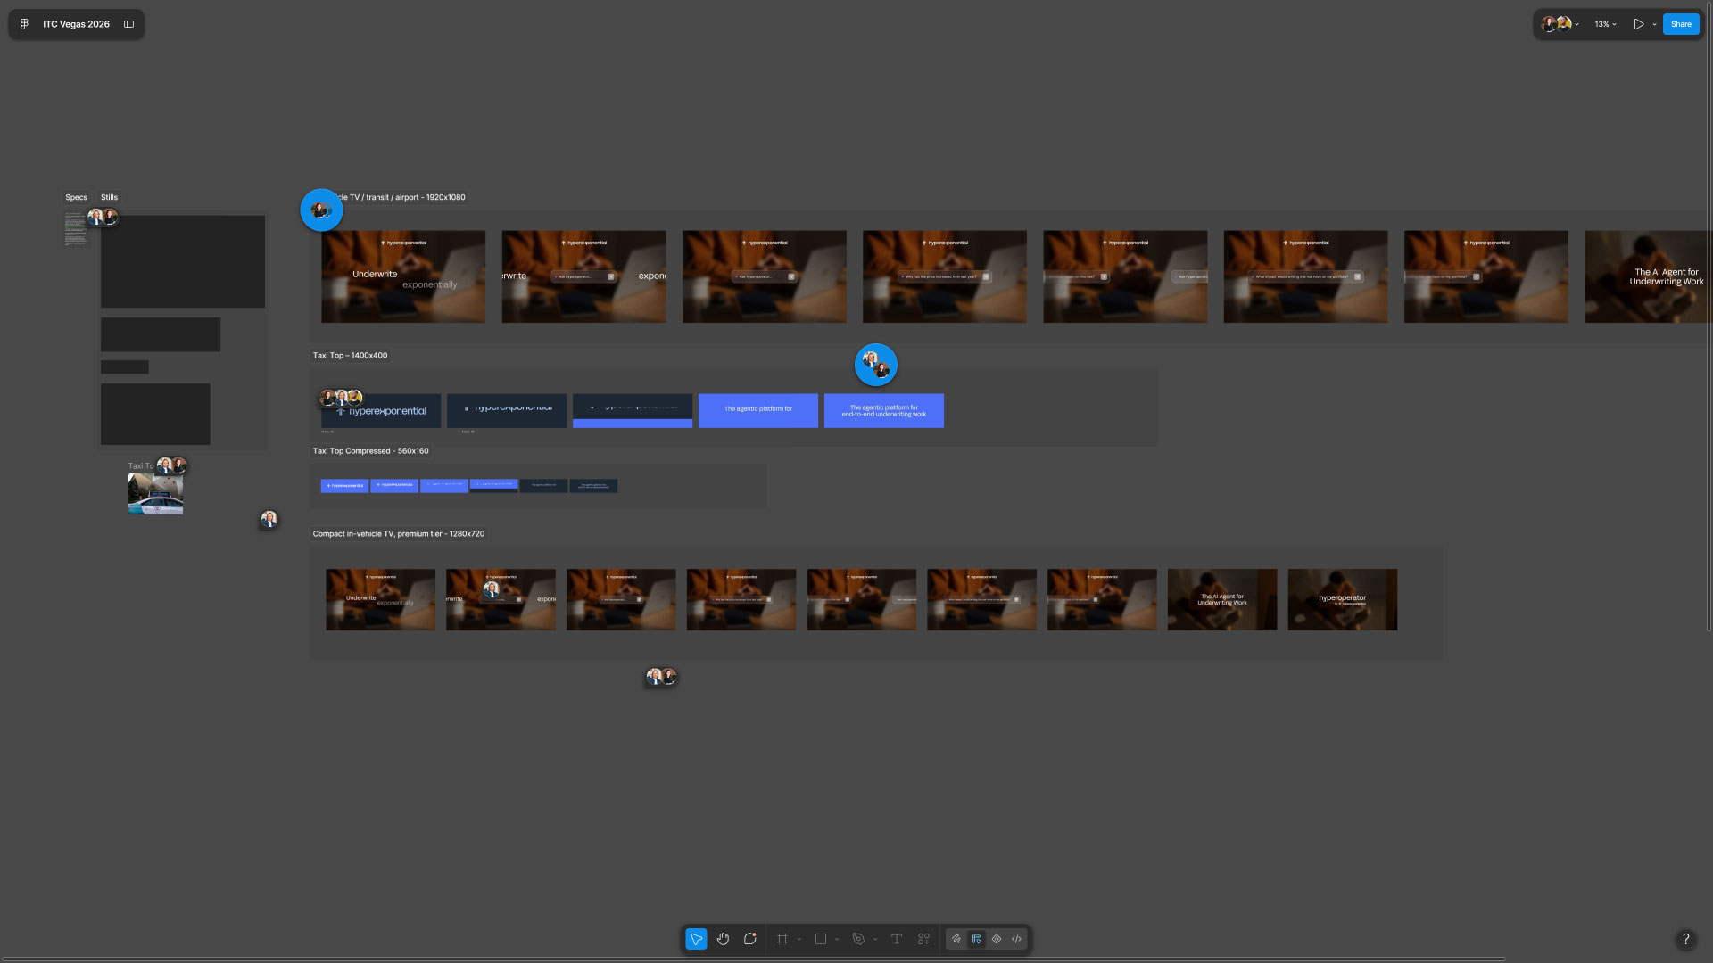Click the diamond play mode icon
Image resolution: width=1713 pixels, height=963 pixels.
997,939
